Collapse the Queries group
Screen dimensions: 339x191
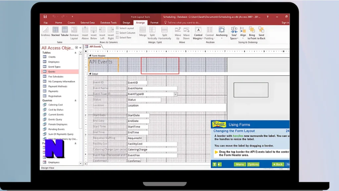tap(75, 101)
